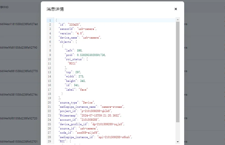
Task: Click the "4.0" version value
Action: (x=79, y=33)
